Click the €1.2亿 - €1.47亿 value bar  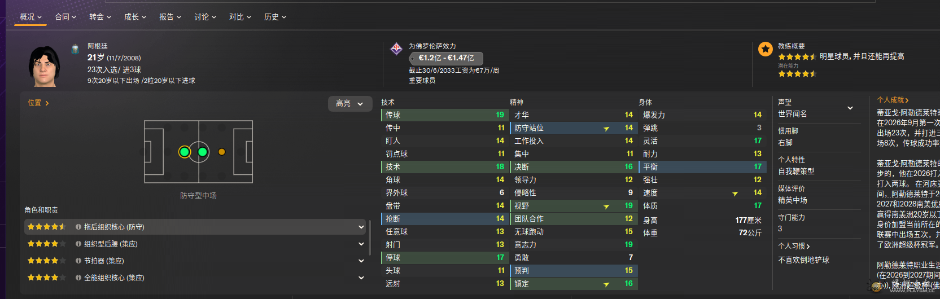[x=446, y=58]
